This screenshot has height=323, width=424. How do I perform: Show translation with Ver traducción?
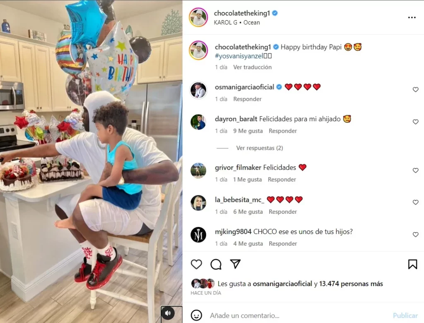coord(252,67)
